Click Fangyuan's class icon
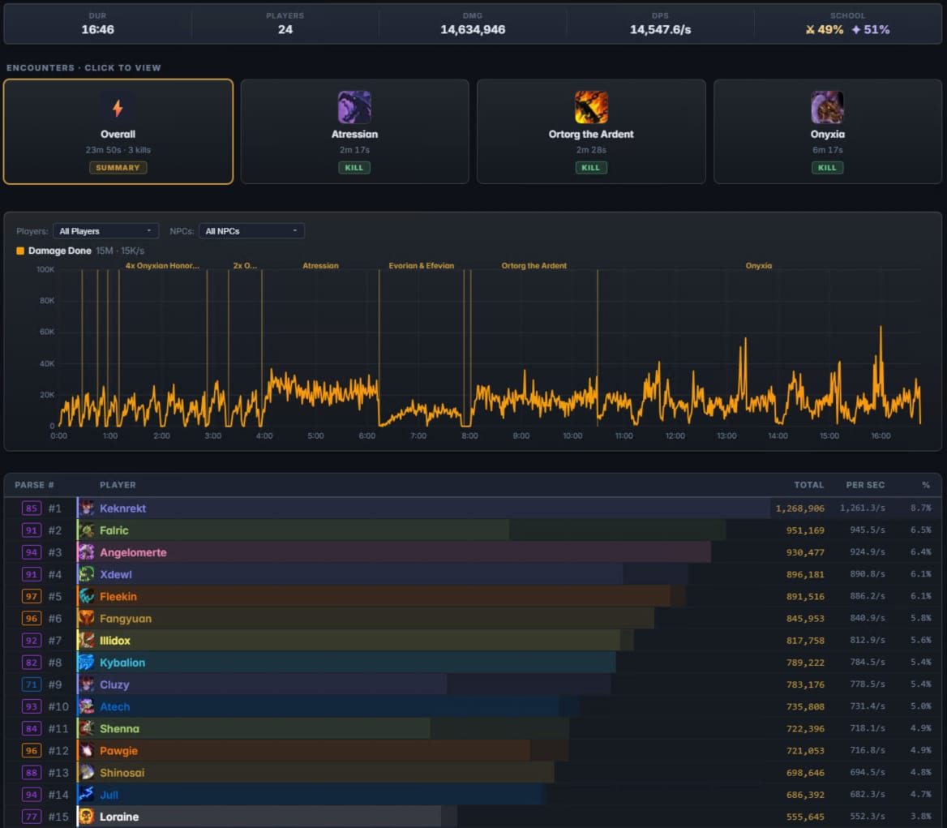 pyautogui.click(x=87, y=619)
